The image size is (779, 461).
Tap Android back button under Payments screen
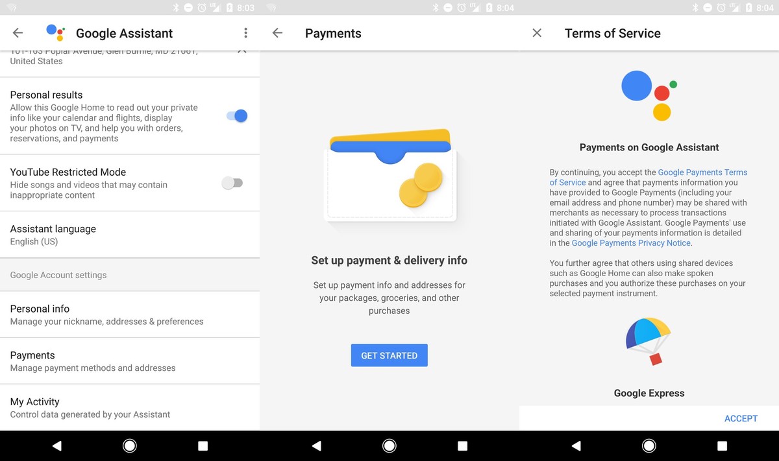click(316, 446)
